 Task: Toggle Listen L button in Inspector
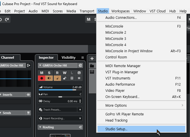72,73
